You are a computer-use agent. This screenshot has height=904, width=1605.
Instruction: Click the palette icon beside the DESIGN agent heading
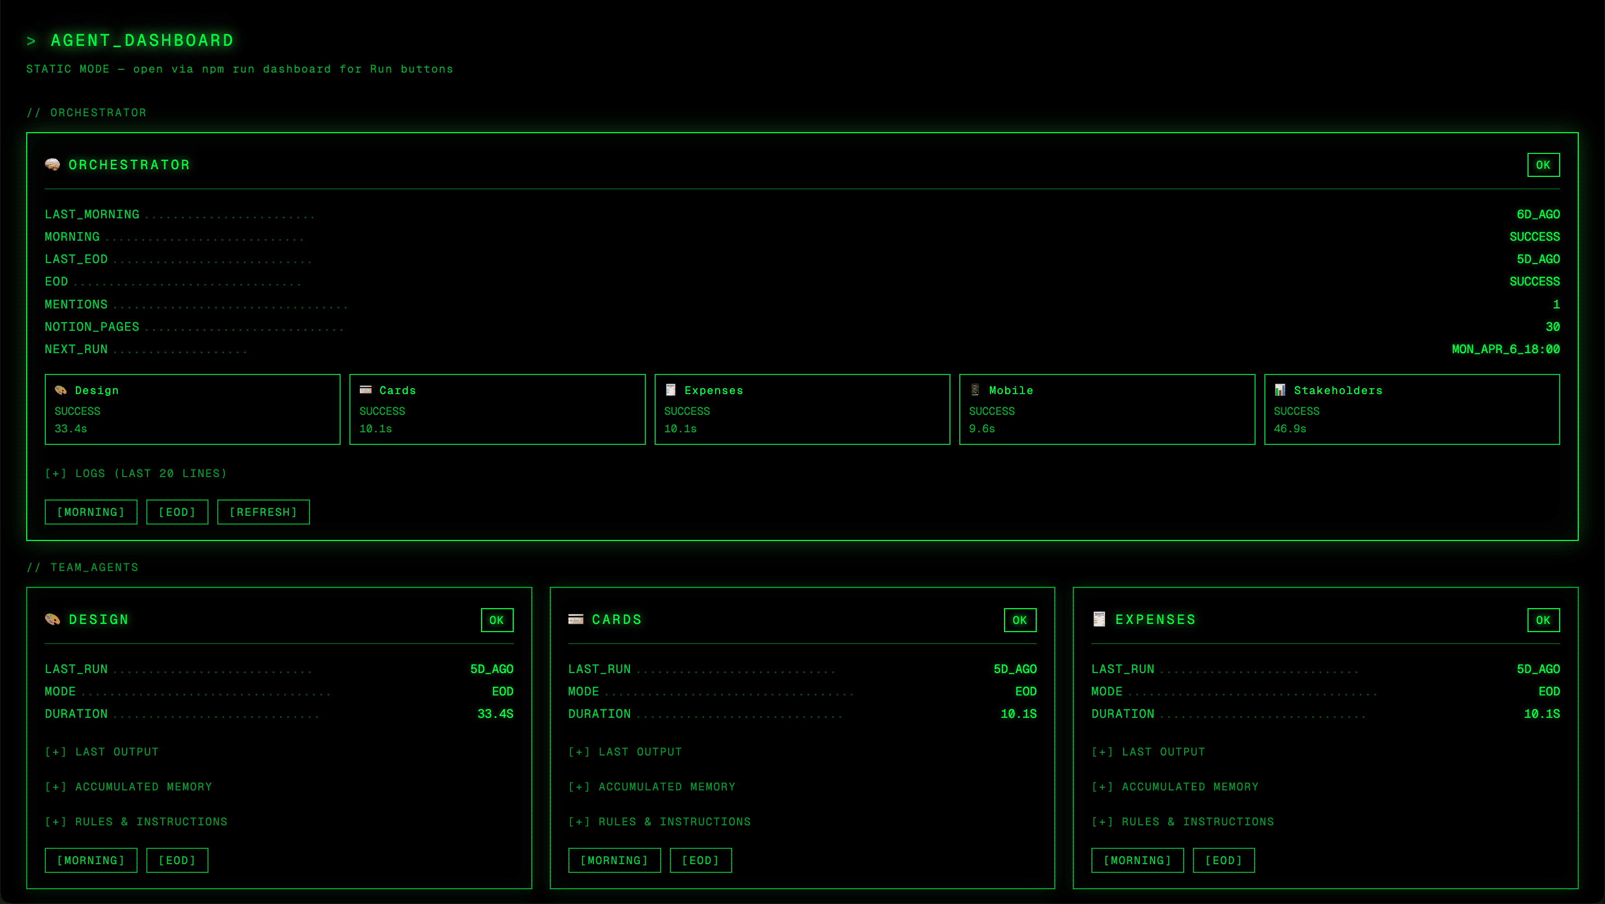(52, 619)
